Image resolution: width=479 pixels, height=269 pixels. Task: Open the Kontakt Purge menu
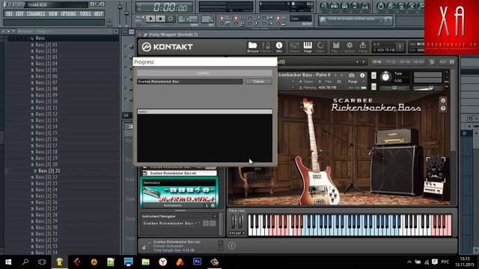[362, 47]
